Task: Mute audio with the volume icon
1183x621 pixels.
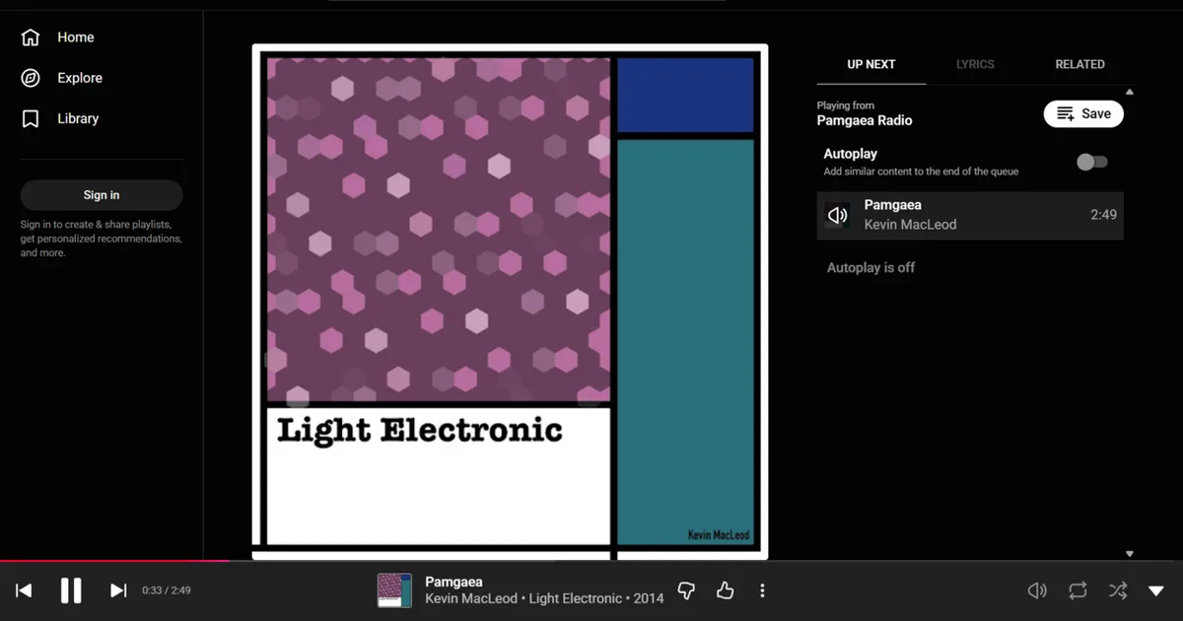Action: click(x=1037, y=590)
